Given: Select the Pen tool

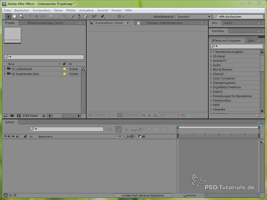Looking at the screenshot, I should 58,16.
